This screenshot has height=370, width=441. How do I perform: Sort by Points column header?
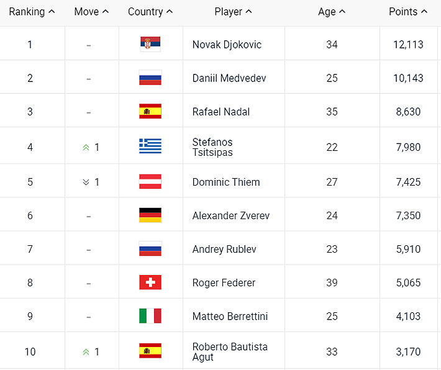tap(408, 12)
